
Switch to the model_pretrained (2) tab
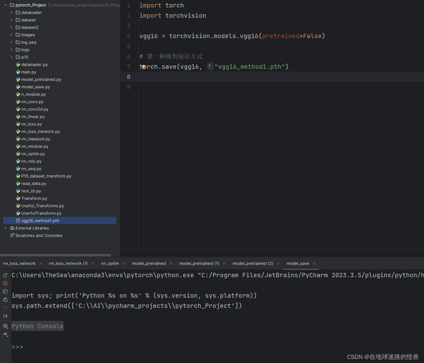253,264
